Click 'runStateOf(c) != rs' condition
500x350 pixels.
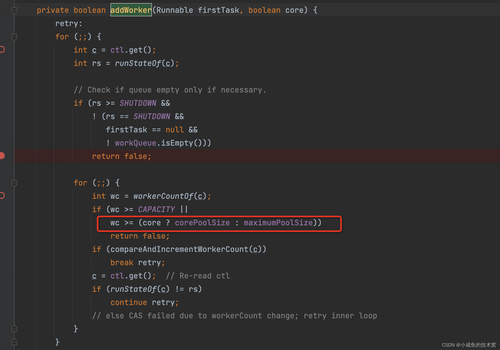tap(154, 289)
